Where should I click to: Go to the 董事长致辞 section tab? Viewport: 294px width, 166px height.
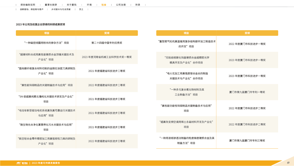click(x=51, y=5)
